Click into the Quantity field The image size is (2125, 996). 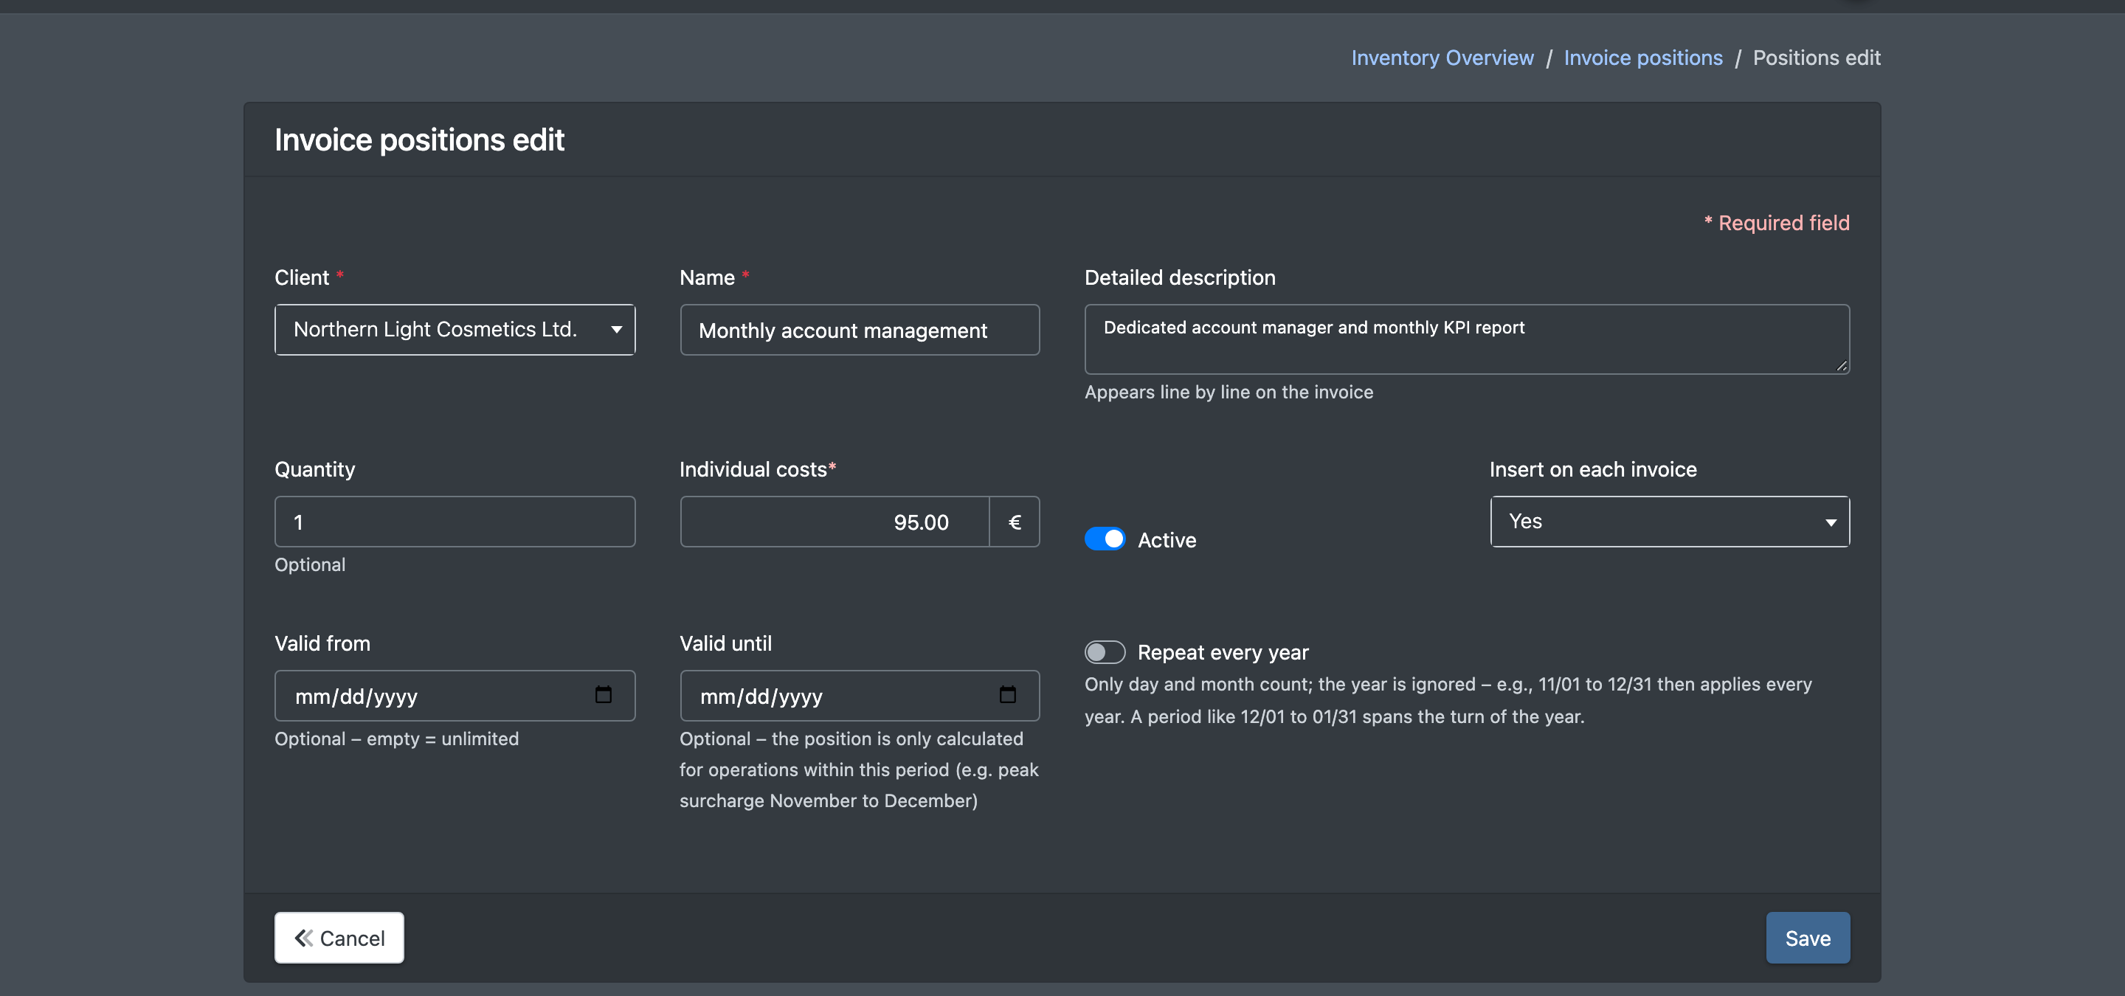pyautogui.click(x=455, y=522)
